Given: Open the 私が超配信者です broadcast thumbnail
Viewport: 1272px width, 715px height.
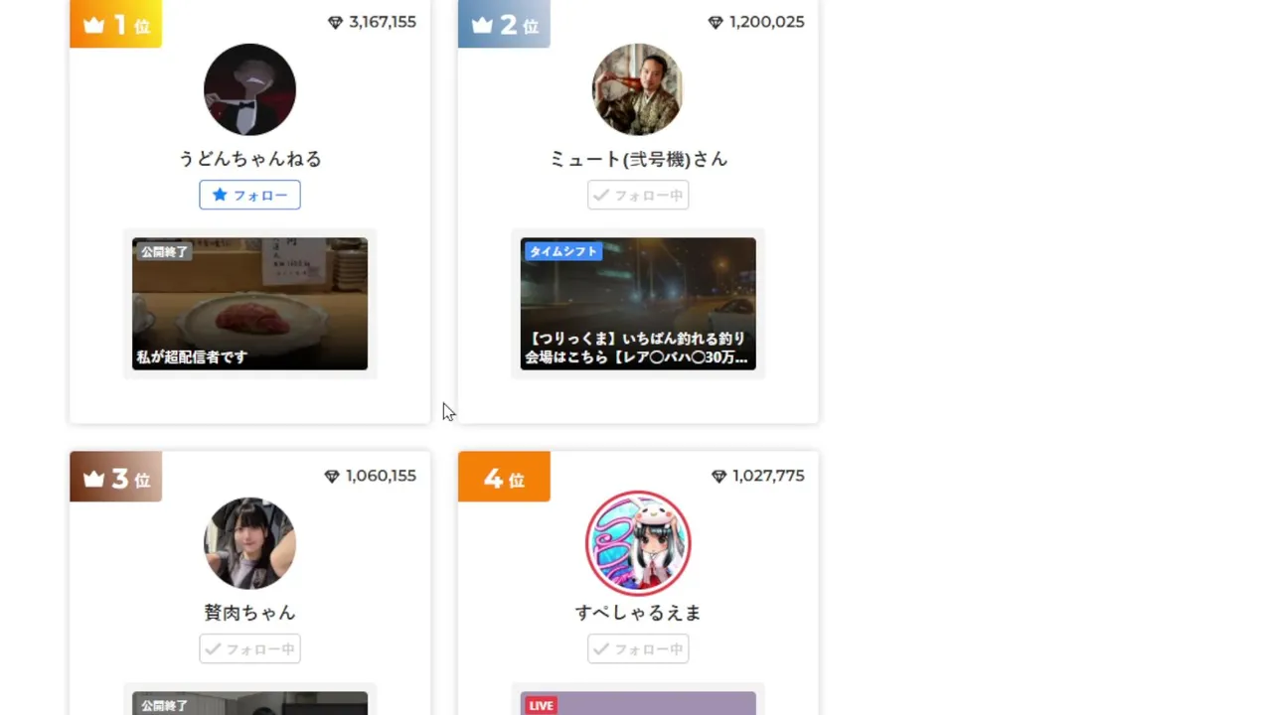Looking at the screenshot, I should pos(249,304).
